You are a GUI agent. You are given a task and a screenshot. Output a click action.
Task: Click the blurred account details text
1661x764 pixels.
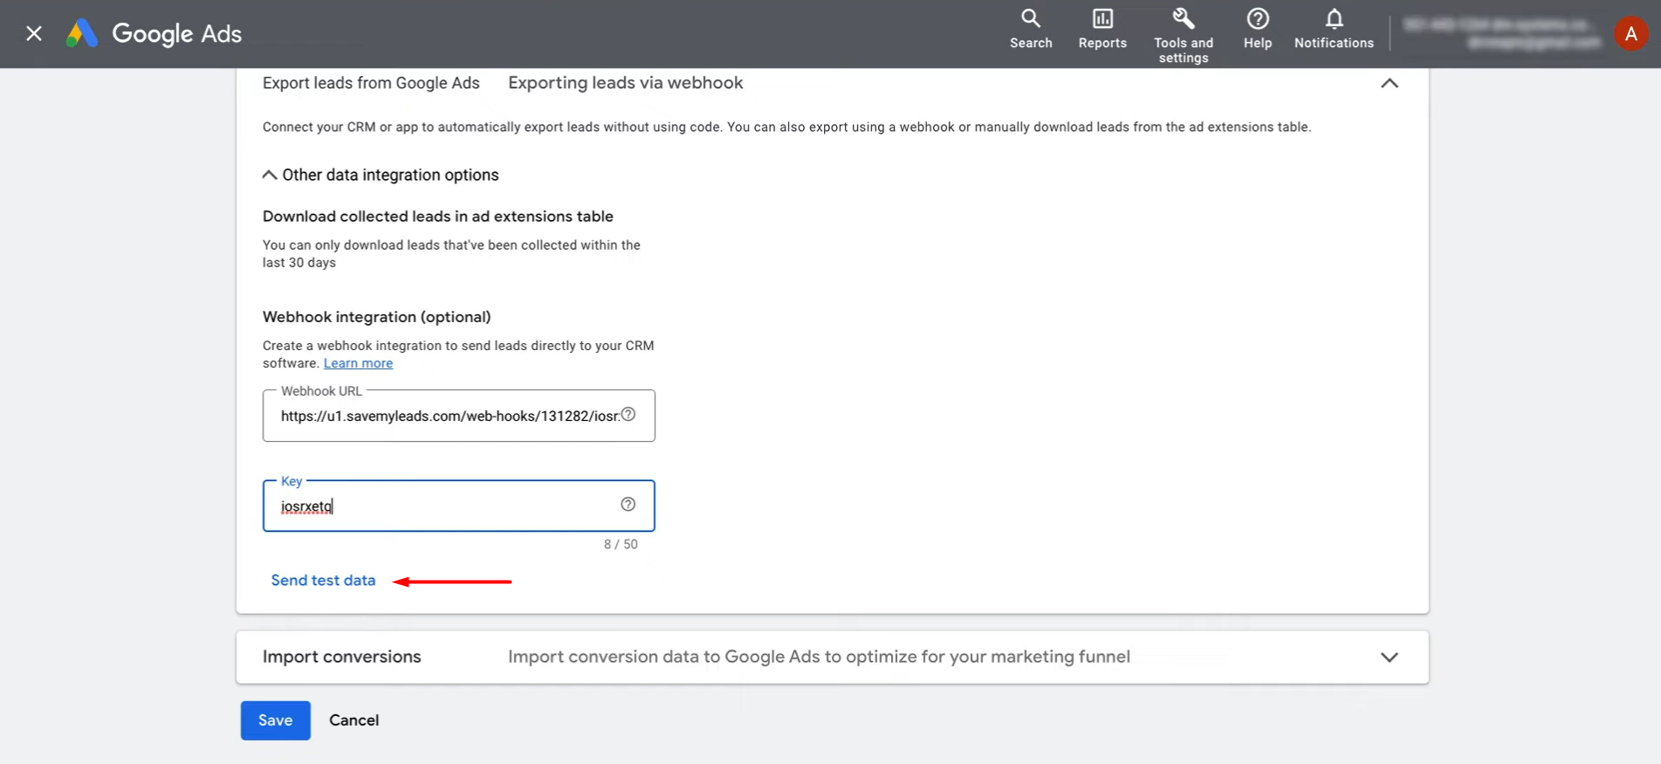[x=1501, y=33]
